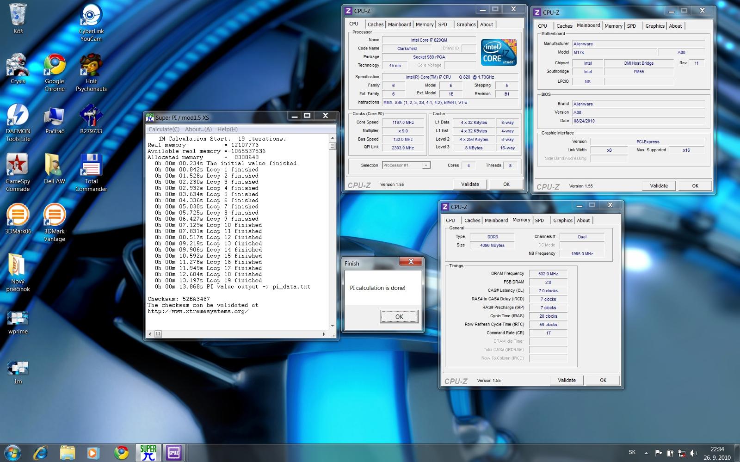
Task: Open the Recycle Bin (Kôš) desktop icon
Action: pyautogui.click(x=18, y=18)
